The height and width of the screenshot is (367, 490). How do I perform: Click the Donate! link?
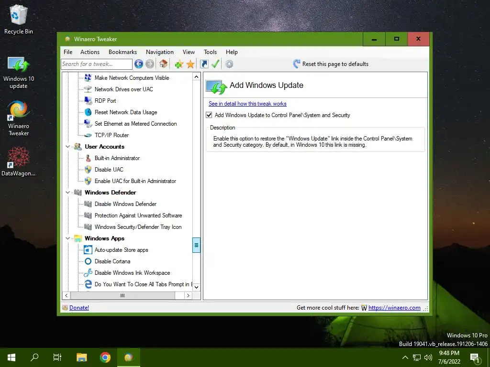pos(79,308)
